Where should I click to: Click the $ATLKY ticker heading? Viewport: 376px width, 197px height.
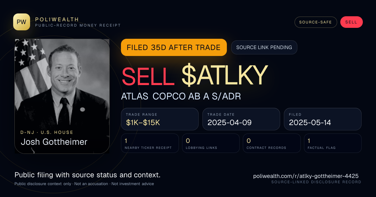(x=224, y=75)
